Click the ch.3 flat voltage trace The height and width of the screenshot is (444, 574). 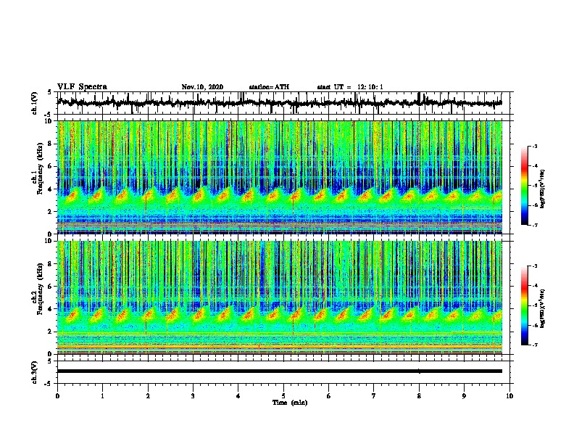[x=280, y=371]
